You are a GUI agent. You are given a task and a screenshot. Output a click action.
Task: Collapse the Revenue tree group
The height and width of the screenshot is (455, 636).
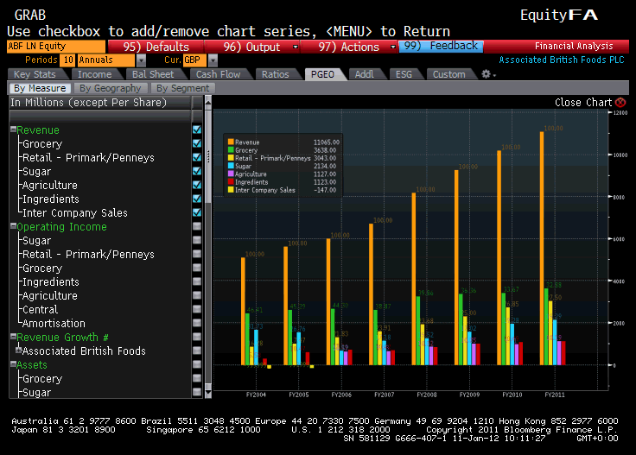[13, 130]
